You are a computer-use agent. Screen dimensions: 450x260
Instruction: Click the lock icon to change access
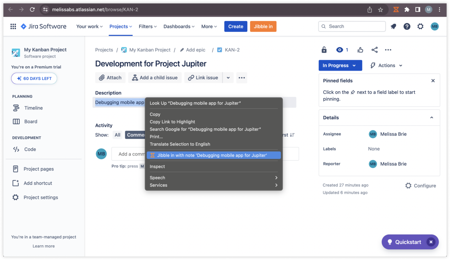coord(324,50)
